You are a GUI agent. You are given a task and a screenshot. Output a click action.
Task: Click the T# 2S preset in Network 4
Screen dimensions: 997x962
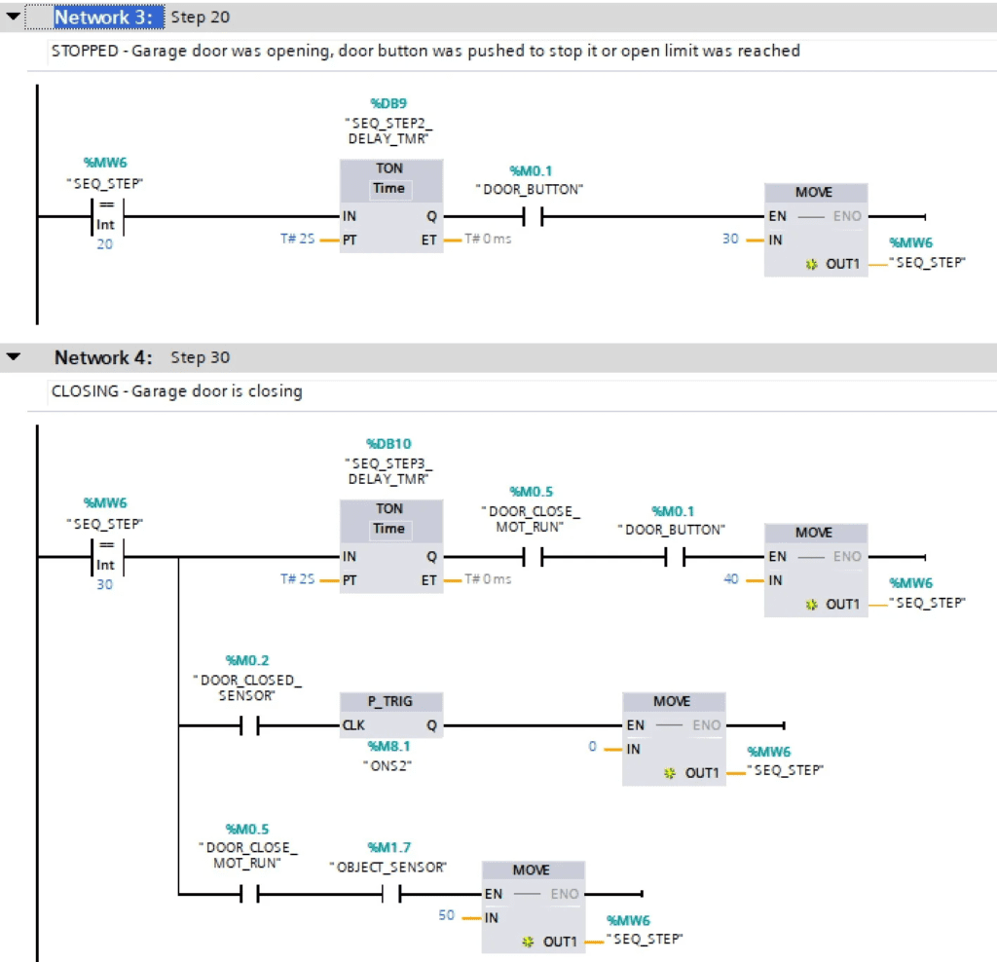[298, 578]
